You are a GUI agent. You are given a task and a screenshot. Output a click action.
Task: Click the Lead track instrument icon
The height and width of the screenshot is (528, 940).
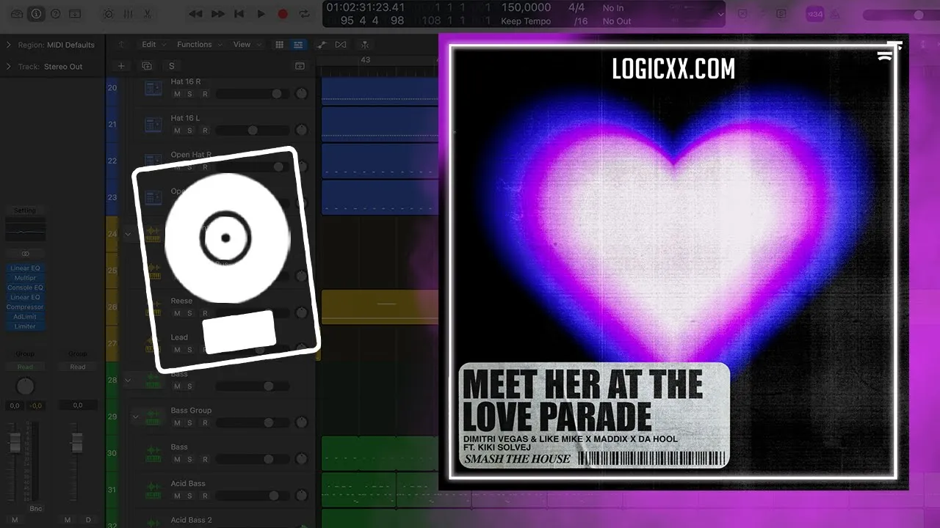click(x=153, y=344)
